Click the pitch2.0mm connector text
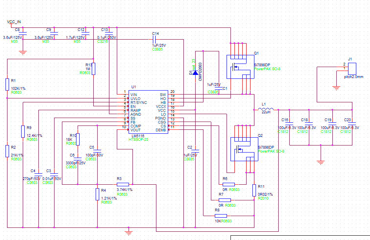 pos(354,77)
